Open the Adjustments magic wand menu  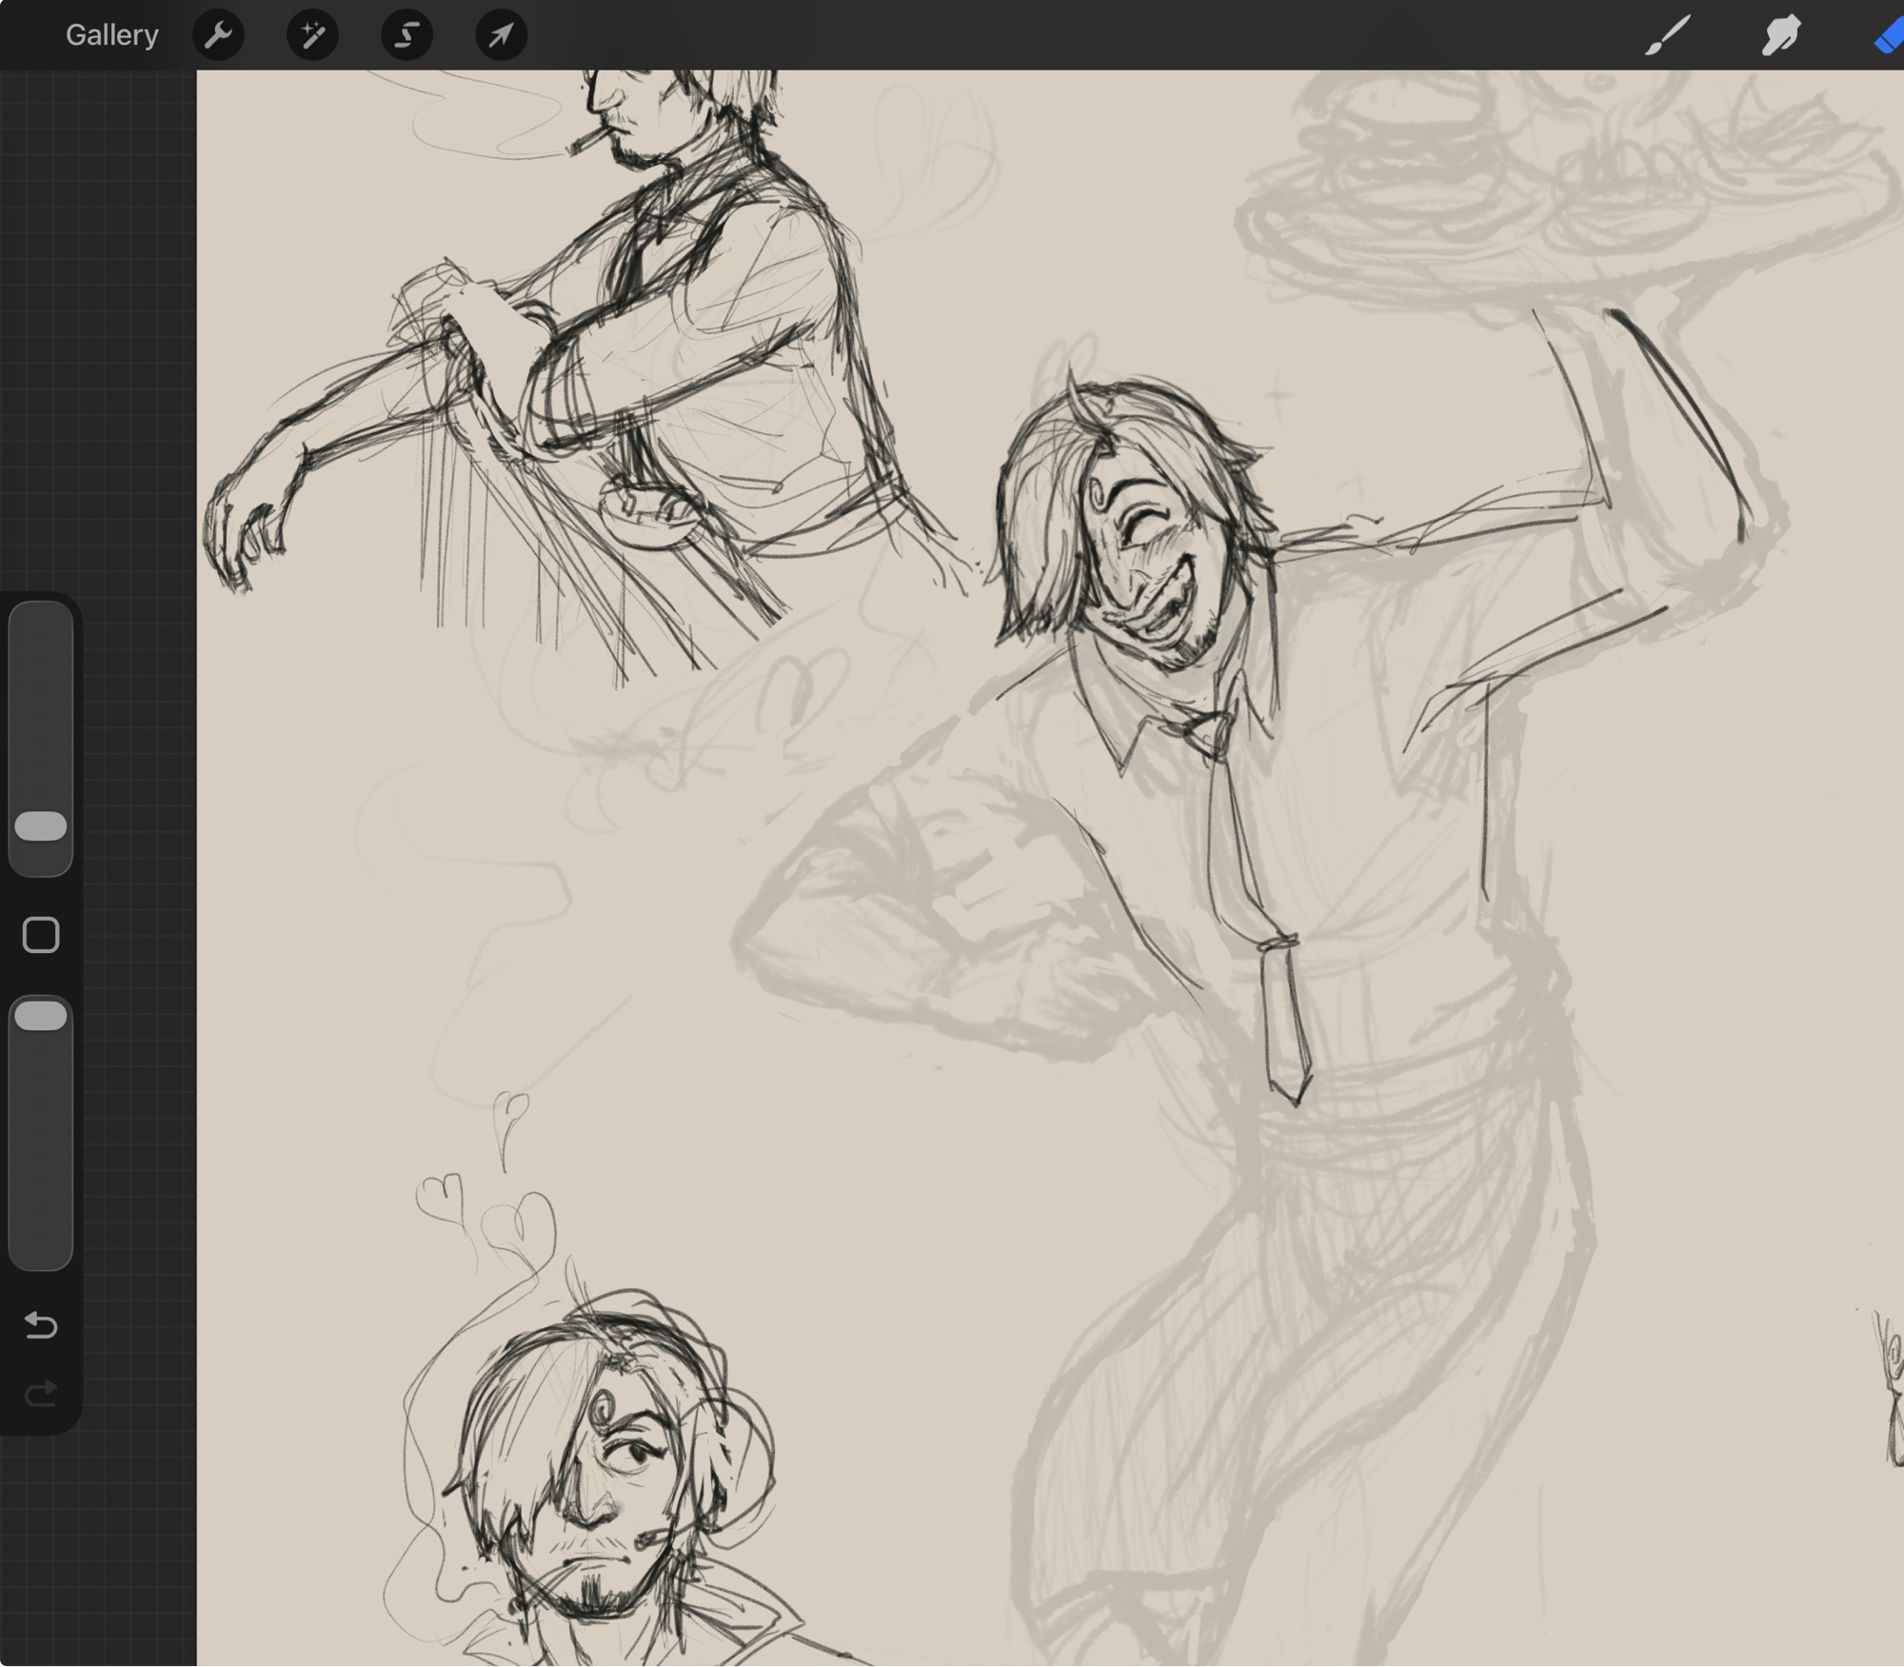312,35
